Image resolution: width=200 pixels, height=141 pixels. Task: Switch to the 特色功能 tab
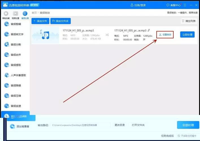coord(6,15)
